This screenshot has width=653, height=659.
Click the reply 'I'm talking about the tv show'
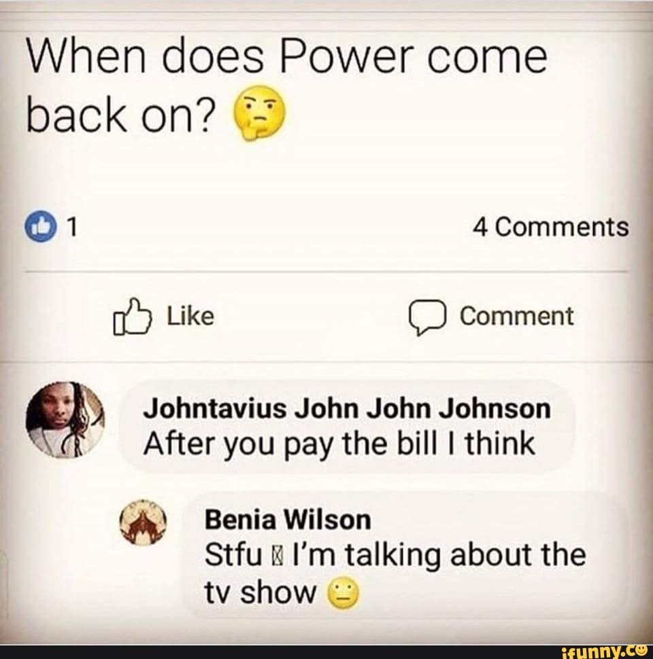click(x=395, y=573)
